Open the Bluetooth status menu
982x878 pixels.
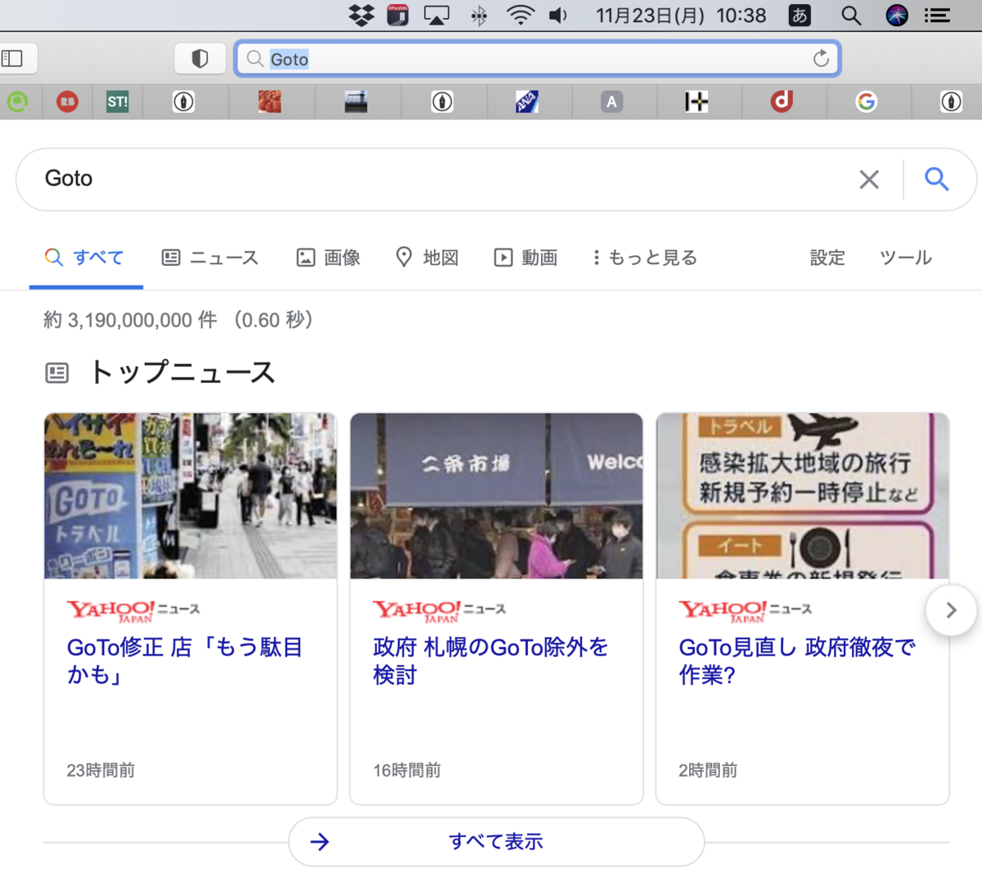(x=479, y=15)
